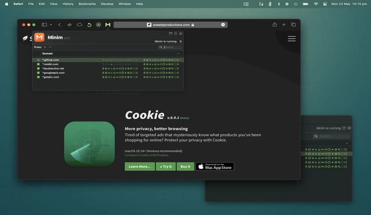
Task: Reload the page with the refresh arrow
Action: 89,24
